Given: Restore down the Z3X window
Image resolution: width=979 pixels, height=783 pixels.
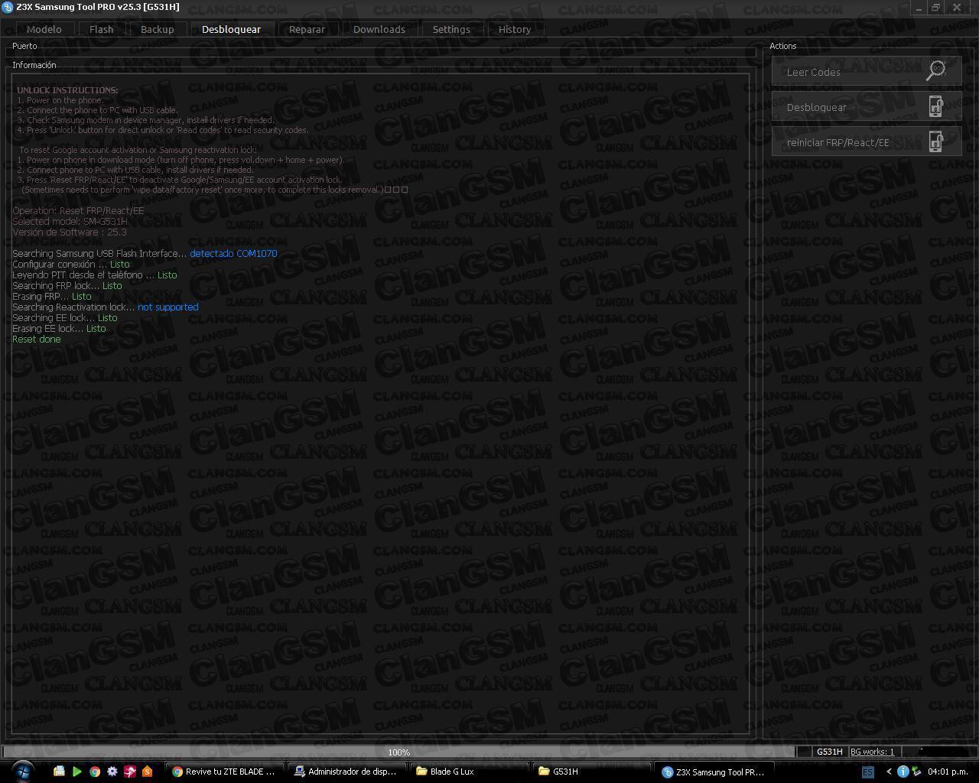Looking at the screenshot, I should pyautogui.click(x=935, y=8).
